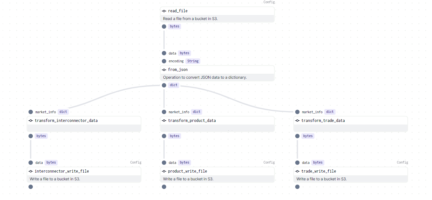The width and height of the screenshot is (432, 200).
Task: Click the output port below trade_write_file
Action: 297,186
